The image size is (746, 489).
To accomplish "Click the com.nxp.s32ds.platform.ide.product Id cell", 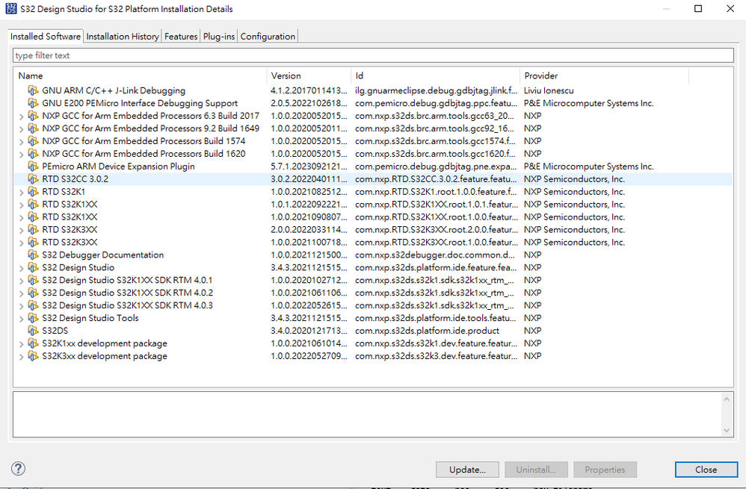I will [x=428, y=331].
